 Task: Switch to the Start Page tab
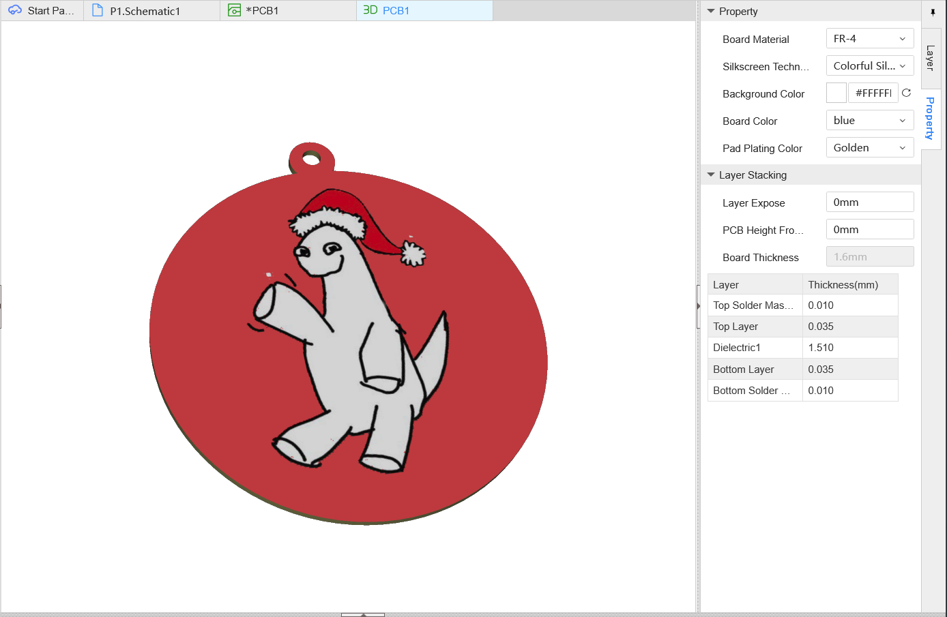(42, 11)
